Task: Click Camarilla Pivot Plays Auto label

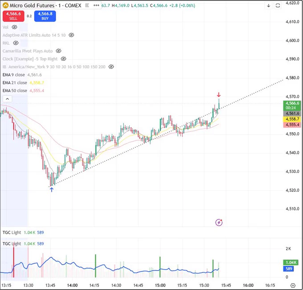Action: click(28, 51)
